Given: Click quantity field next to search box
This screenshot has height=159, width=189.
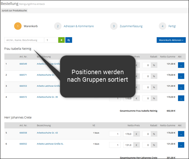Looking at the screenshot, I should tap(51, 40).
